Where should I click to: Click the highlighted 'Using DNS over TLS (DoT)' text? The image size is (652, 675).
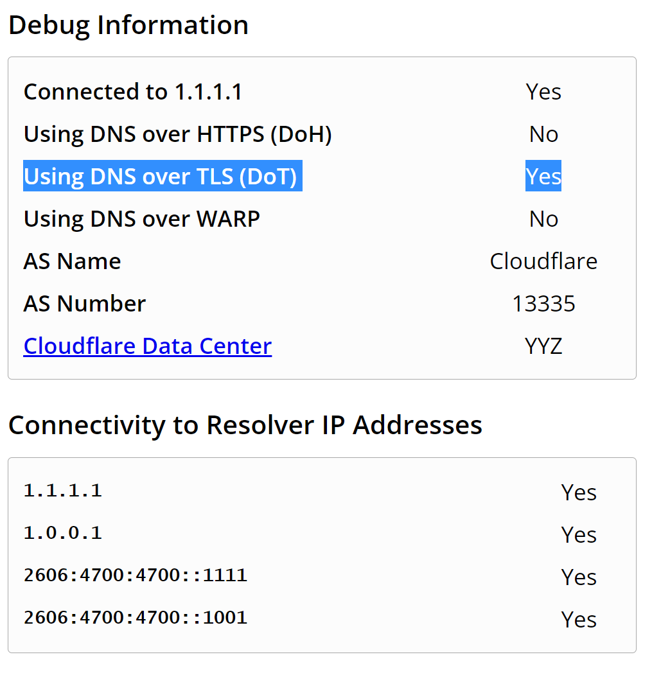(163, 176)
